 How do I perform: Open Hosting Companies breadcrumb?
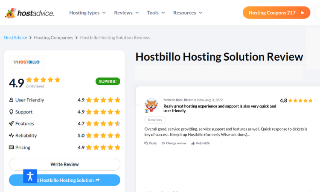(x=53, y=38)
